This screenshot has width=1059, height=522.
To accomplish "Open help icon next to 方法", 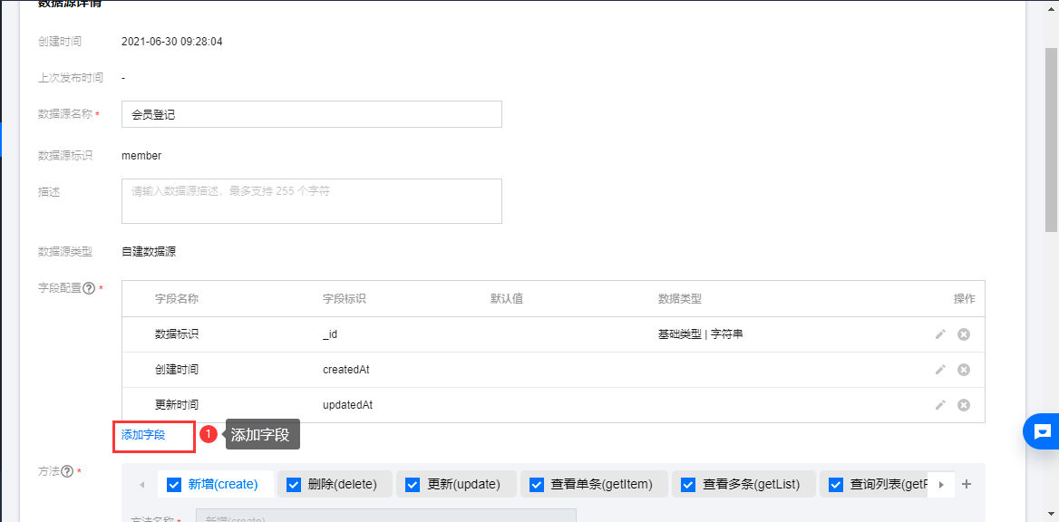I will 67,471.
